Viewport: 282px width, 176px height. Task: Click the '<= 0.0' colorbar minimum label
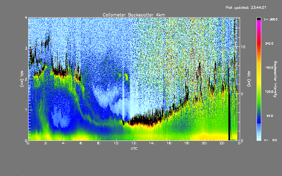(270, 140)
